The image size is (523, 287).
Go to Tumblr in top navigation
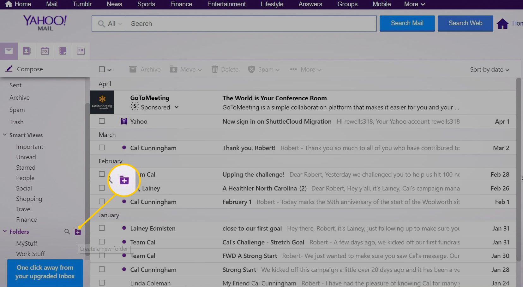82,4
